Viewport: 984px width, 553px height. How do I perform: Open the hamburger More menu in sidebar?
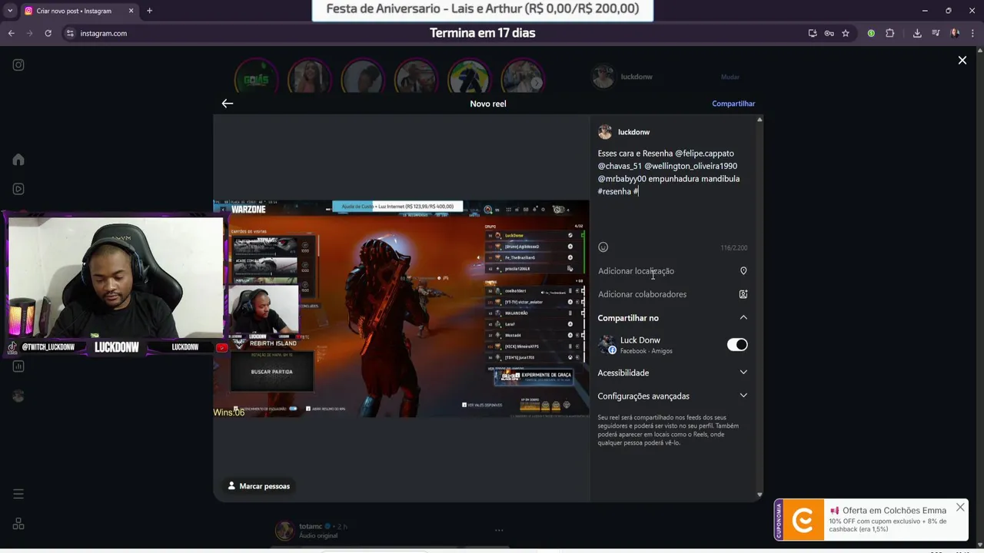(x=18, y=494)
